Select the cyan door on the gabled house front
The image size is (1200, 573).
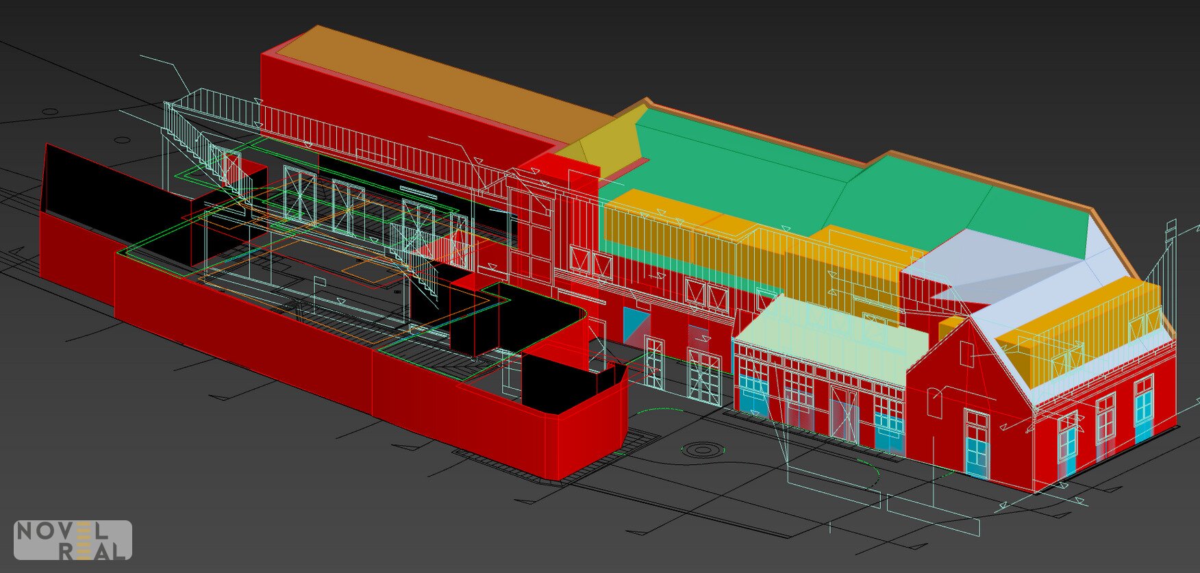(976, 455)
